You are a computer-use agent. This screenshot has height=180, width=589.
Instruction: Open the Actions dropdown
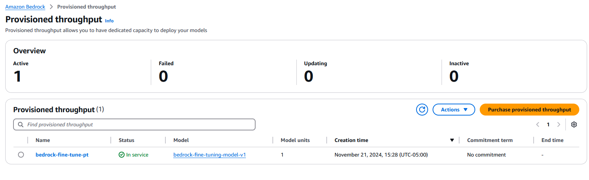pyautogui.click(x=454, y=110)
